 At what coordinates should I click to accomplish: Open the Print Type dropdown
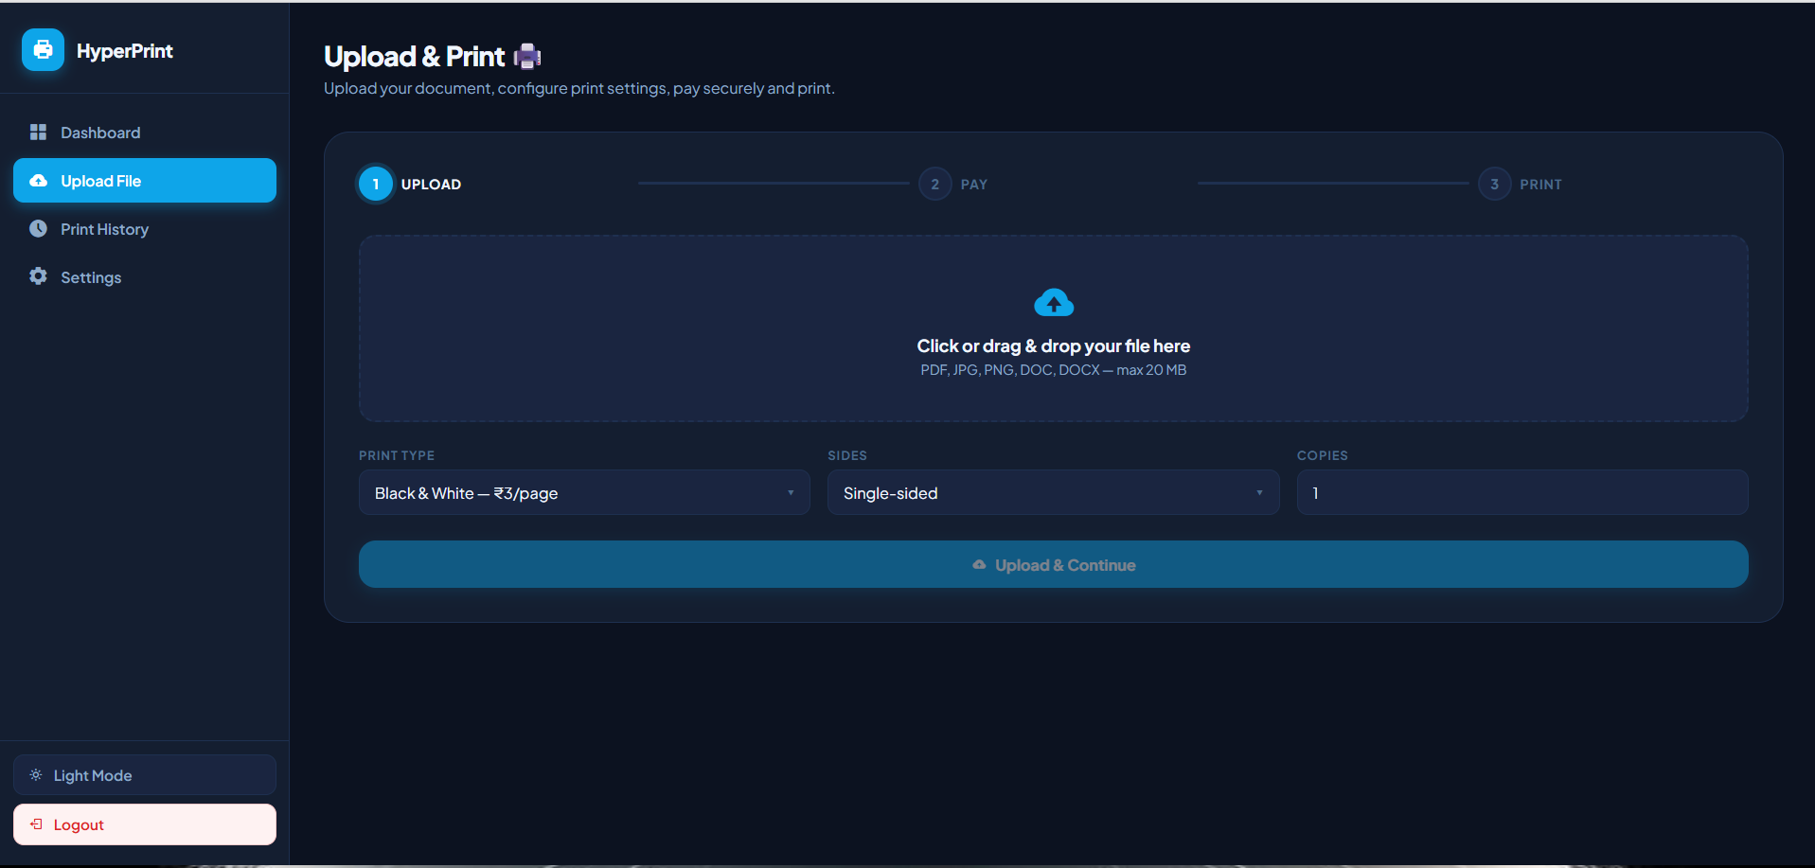584,492
